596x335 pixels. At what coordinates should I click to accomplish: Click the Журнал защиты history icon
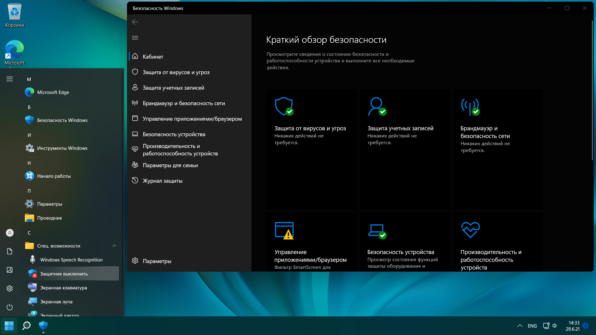point(135,181)
